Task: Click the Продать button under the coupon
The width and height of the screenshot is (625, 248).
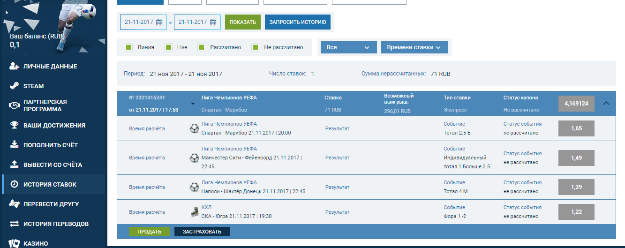Action: pos(149,232)
